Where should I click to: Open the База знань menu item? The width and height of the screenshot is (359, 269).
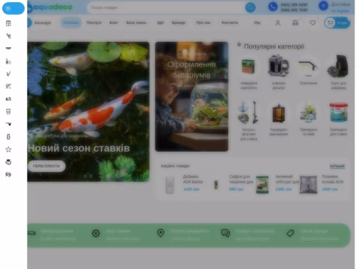click(x=136, y=22)
